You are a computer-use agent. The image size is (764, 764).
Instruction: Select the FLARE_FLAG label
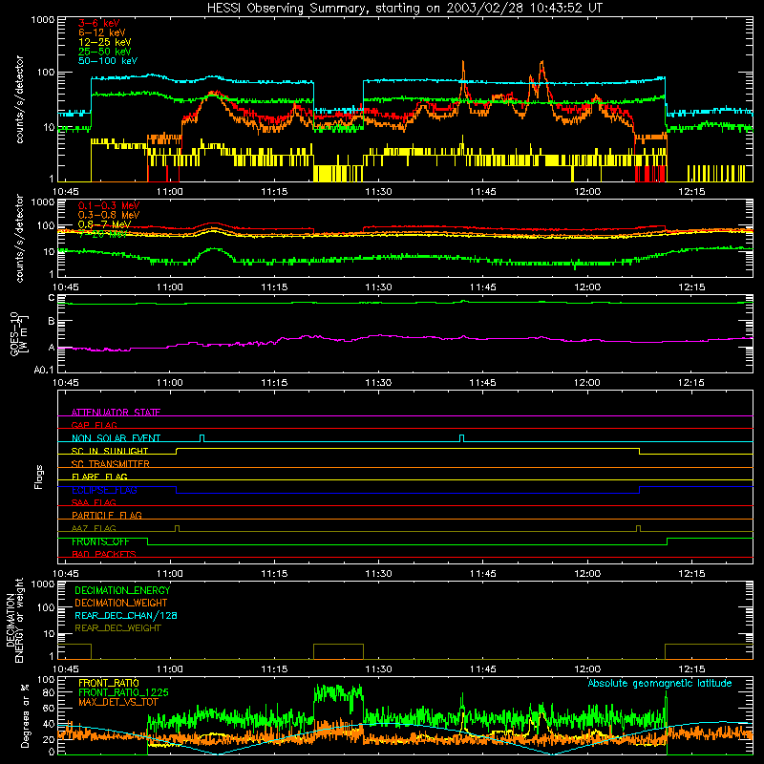point(99,477)
